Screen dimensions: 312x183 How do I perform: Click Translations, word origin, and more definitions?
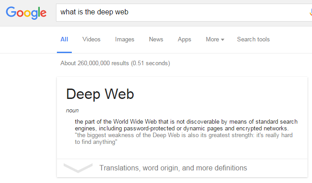coord(173,168)
